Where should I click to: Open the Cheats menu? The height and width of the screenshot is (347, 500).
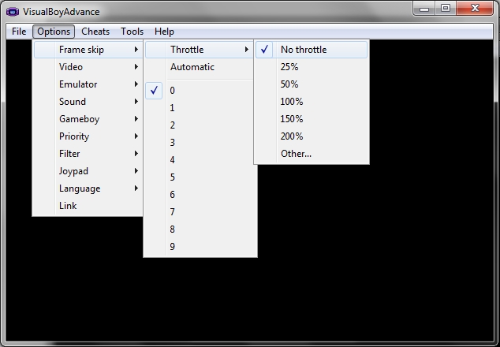click(x=95, y=32)
